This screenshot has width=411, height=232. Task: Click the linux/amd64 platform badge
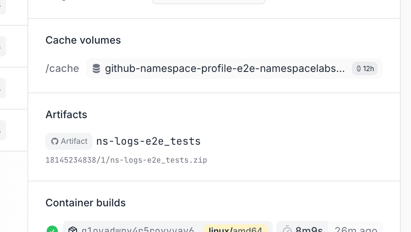[235, 230]
